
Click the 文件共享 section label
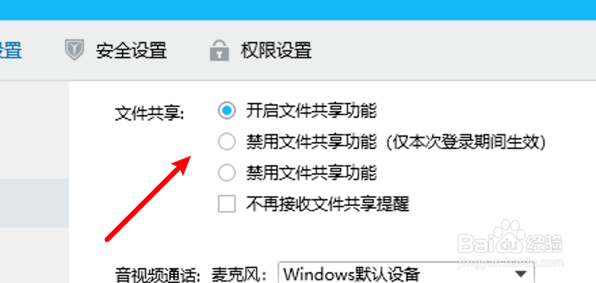point(150,114)
